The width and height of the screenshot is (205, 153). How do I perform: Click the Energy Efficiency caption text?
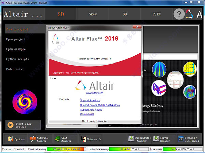[153, 106]
